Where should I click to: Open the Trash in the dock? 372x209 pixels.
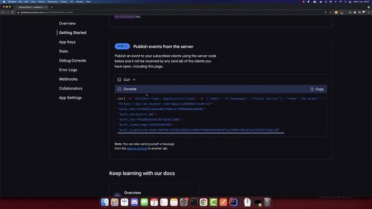pos(267,202)
